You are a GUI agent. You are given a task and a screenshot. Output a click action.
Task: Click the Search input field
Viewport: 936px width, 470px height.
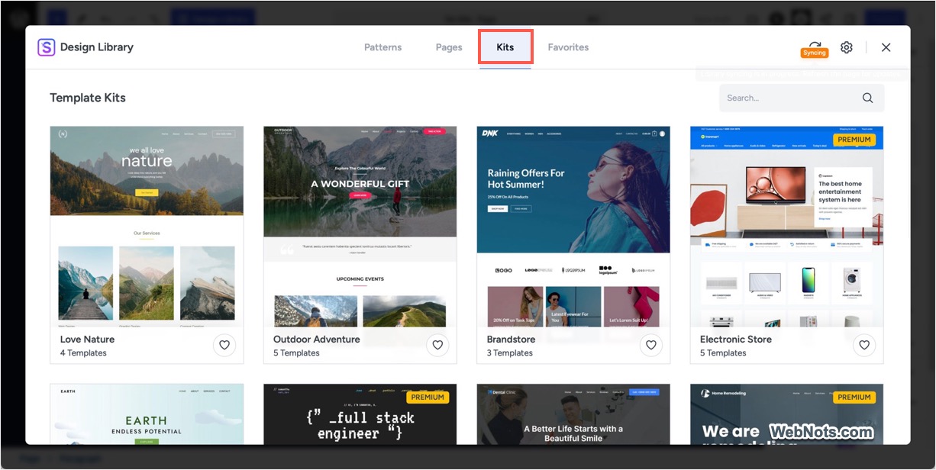click(x=802, y=98)
